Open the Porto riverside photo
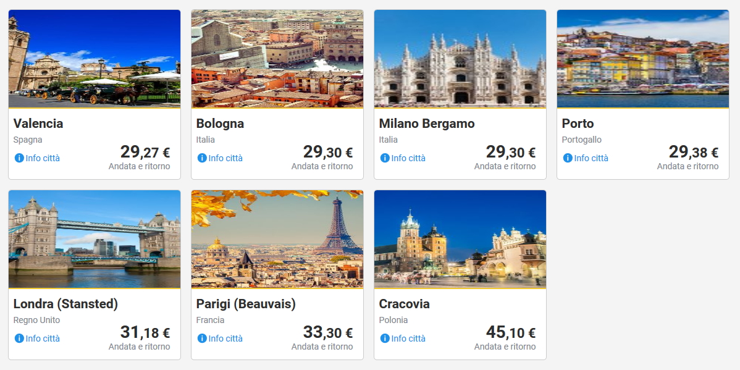740x370 pixels. click(x=643, y=59)
